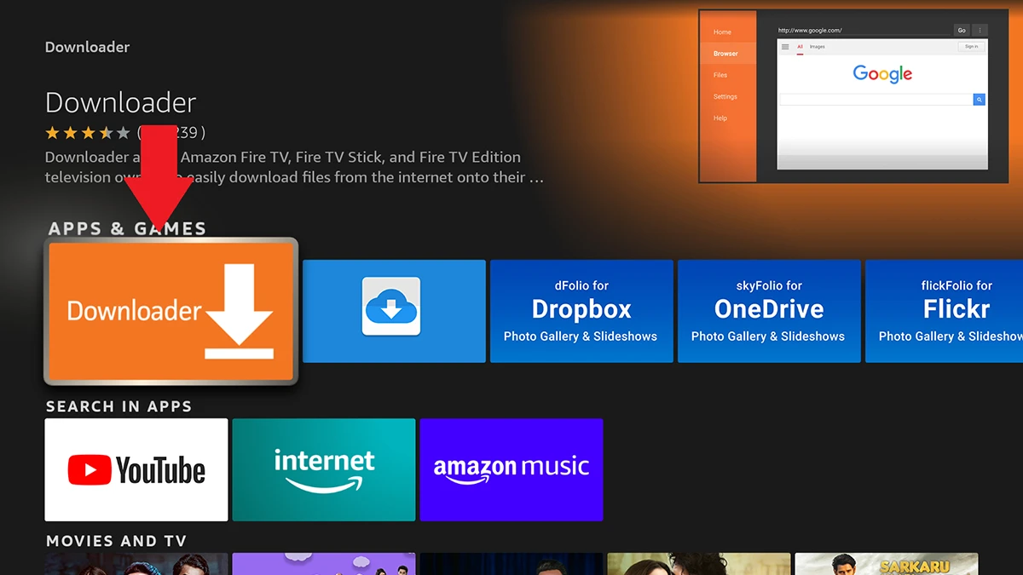Open the flickFolio for Flickr tile
Image resolution: width=1023 pixels, height=575 pixels.
[945, 311]
